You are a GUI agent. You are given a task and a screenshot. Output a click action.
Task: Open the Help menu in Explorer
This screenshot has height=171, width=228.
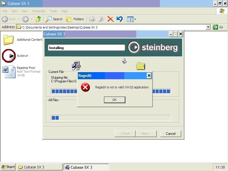point(64,11)
